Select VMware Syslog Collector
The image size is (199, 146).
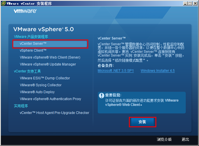[x=41, y=85]
